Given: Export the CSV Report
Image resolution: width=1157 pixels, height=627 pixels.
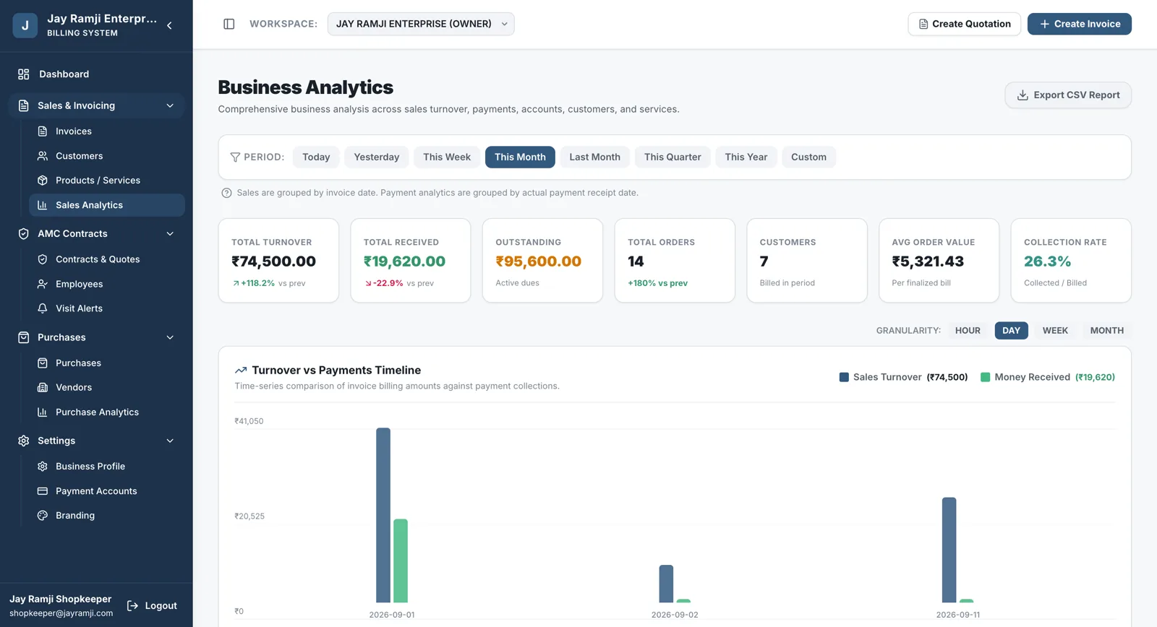Looking at the screenshot, I should 1068,95.
